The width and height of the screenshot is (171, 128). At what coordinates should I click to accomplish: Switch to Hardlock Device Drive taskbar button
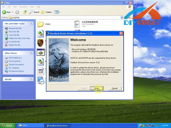tap(58, 125)
